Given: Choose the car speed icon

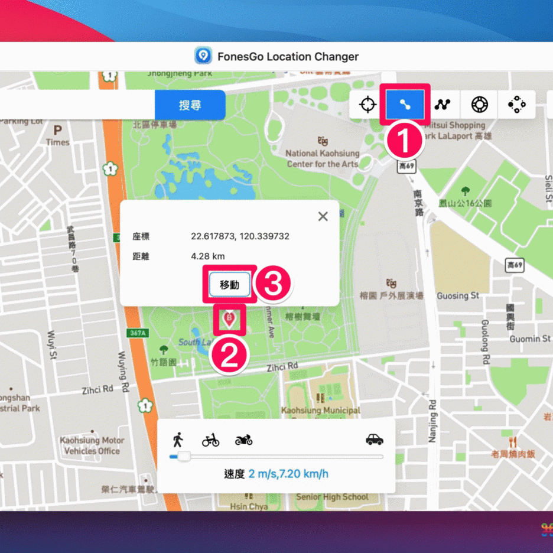Looking at the screenshot, I should pyautogui.click(x=374, y=440).
